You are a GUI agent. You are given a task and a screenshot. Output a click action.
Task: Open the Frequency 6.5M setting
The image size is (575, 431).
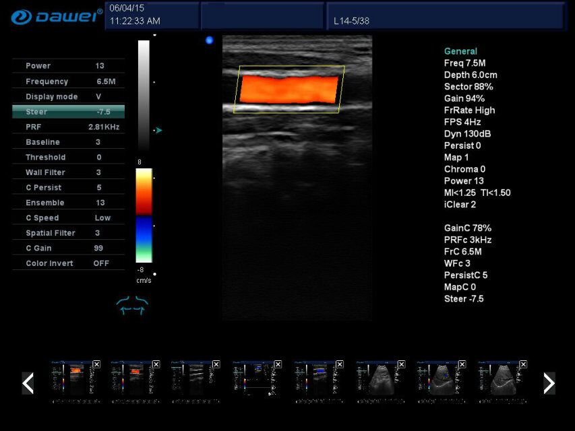pyautogui.click(x=67, y=81)
